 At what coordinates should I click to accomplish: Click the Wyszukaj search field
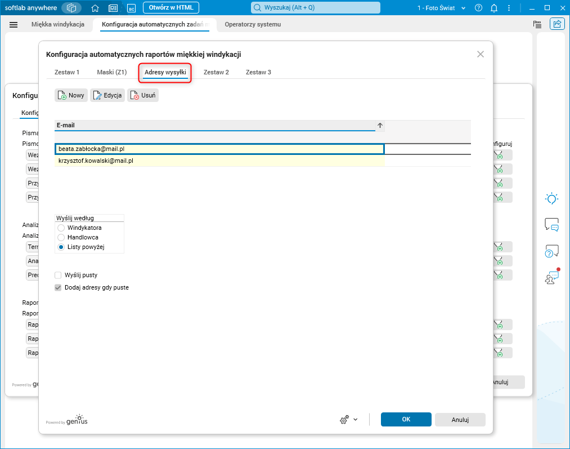[316, 8]
